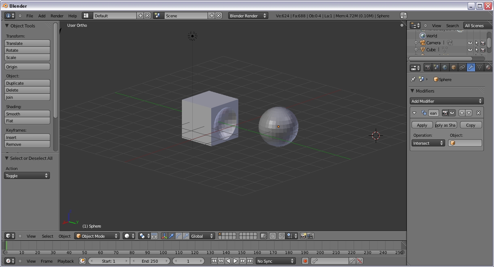Delete the Boolean modifier with the X icon

478,113
